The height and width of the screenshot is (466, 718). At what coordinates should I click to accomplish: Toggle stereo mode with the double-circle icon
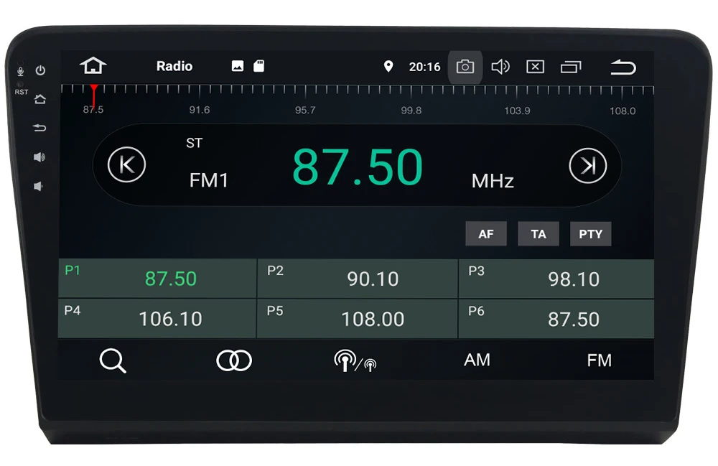coord(234,360)
